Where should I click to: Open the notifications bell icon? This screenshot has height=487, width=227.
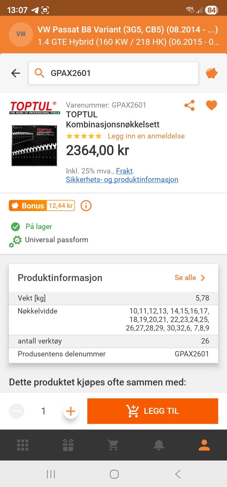[x=159, y=445]
